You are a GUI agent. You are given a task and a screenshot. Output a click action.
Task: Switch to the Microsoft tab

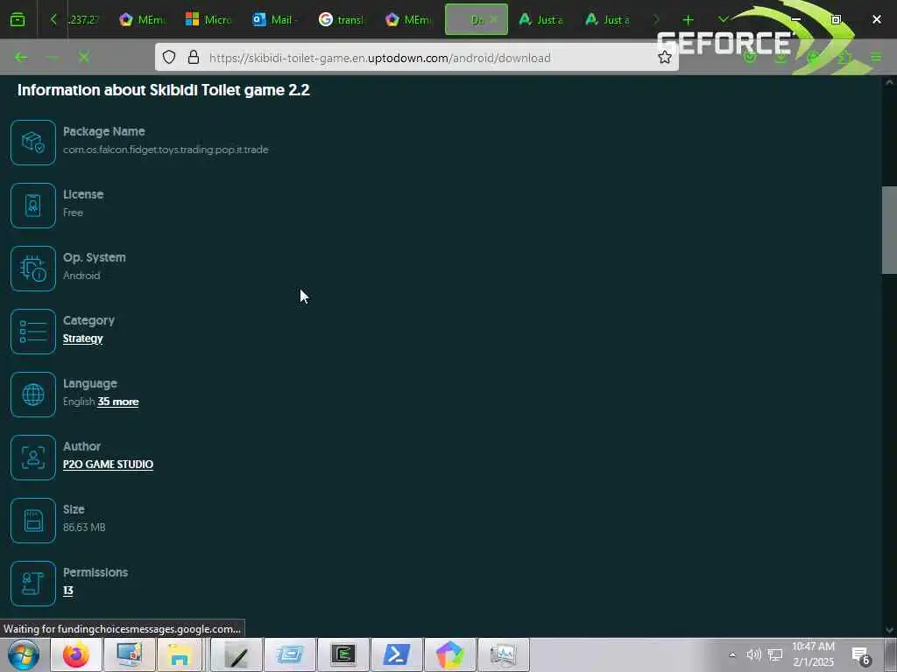208,20
